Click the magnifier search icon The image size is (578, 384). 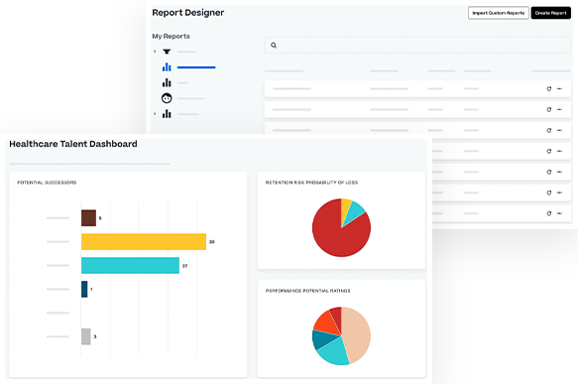(274, 46)
